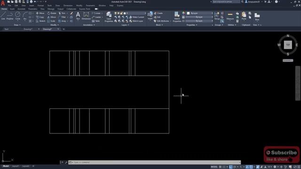
Task: Toggle ortho mode in status bar
Action: 231,167
